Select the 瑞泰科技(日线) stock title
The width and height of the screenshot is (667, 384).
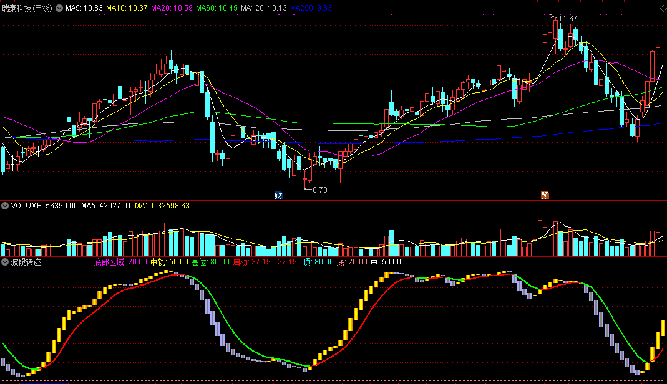(x=27, y=8)
